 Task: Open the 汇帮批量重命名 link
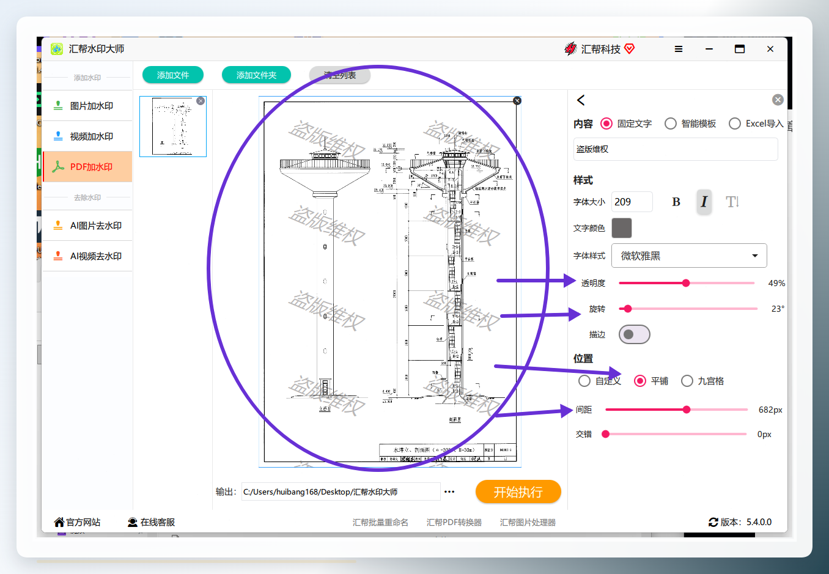click(x=380, y=523)
